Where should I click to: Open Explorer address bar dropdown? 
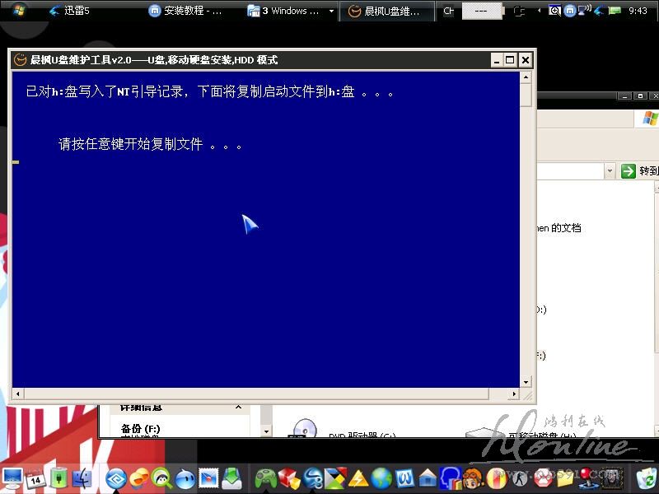coord(610,171)
